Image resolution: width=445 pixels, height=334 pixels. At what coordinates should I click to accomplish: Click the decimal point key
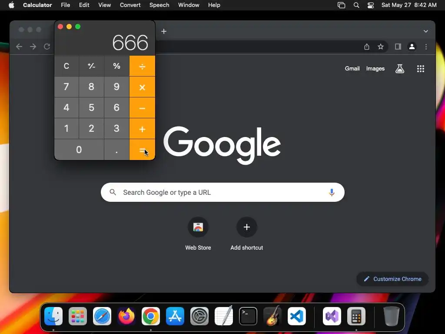pyautogui.click(x=116, y=150)
